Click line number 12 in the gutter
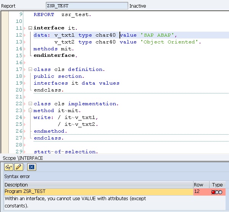 [19, 35]
